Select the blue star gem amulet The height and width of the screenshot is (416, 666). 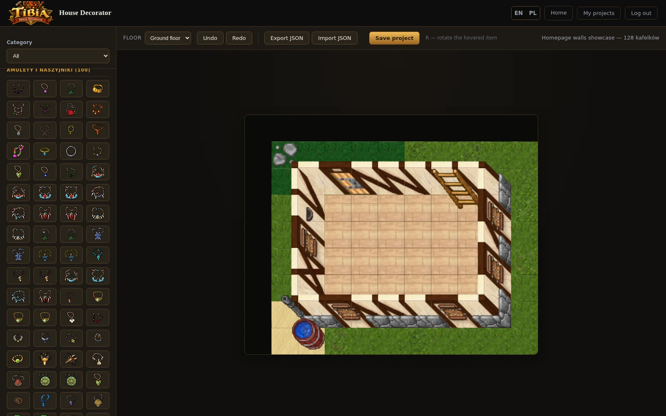(x=45, y=172)
